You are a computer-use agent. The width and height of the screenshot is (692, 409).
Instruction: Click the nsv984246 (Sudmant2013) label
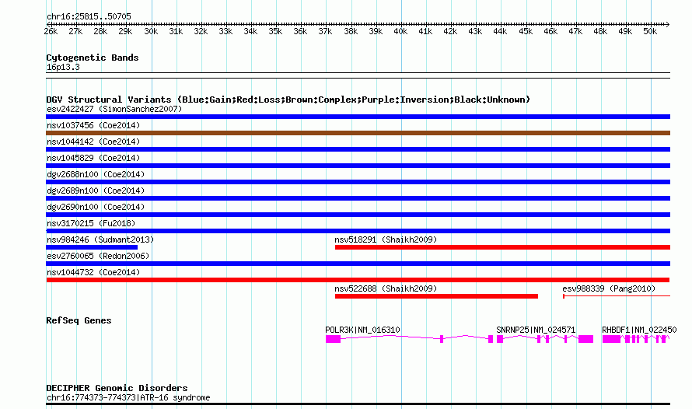click(100, 239)
